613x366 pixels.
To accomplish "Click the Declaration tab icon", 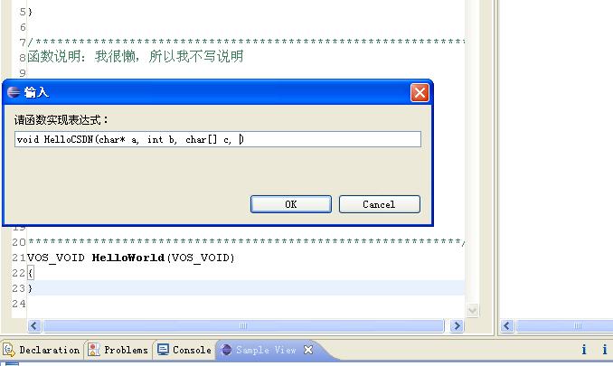I will [9, 350].
